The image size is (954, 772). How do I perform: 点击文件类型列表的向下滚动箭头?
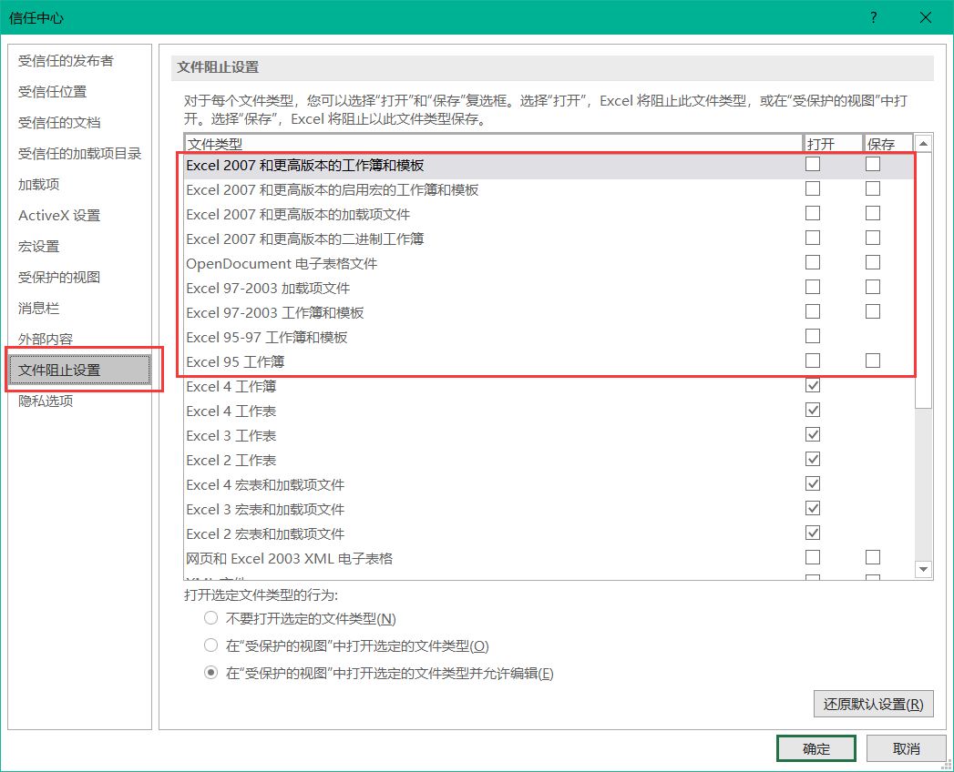[923, 568]
